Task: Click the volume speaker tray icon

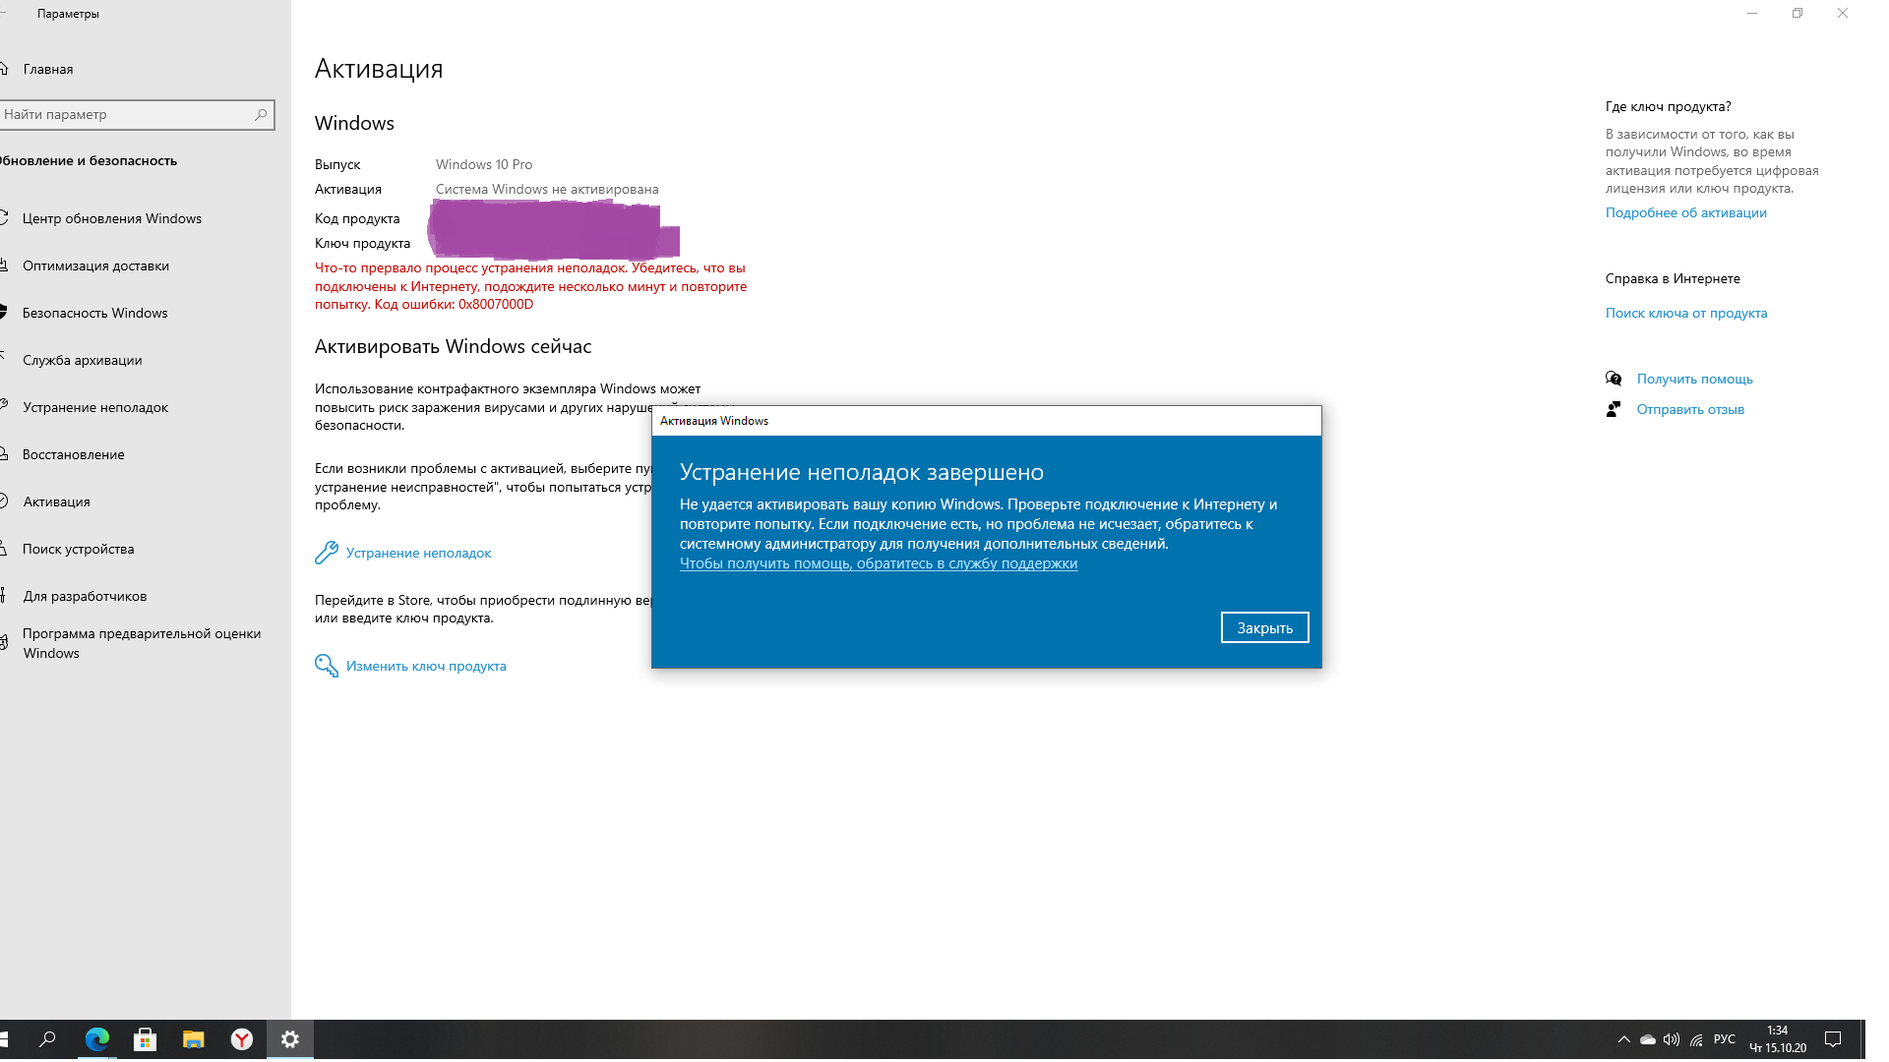Action: coord(1672,1039)
